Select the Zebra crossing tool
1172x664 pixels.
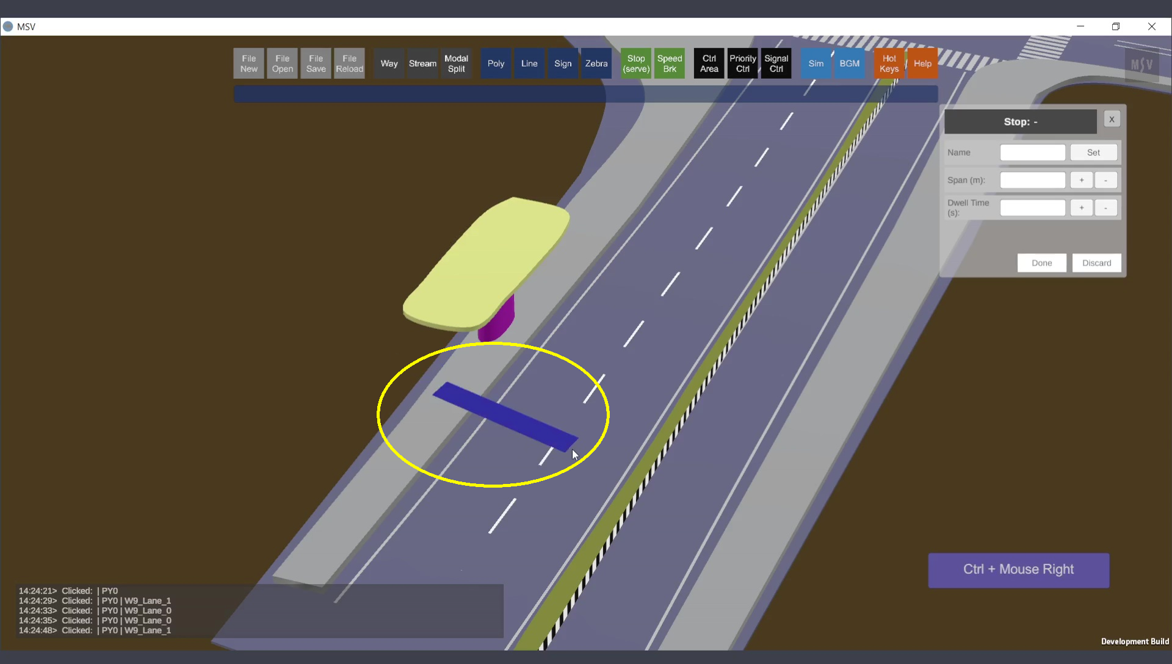click(x=596, y=63)
